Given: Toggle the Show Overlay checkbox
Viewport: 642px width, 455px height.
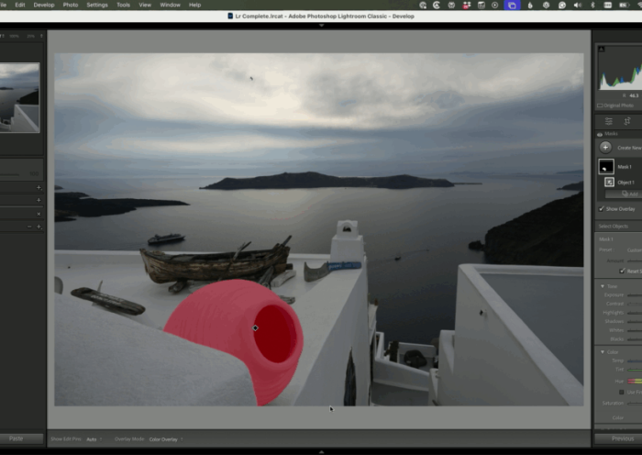Looking at the screenshot, I should pos(602,209).
